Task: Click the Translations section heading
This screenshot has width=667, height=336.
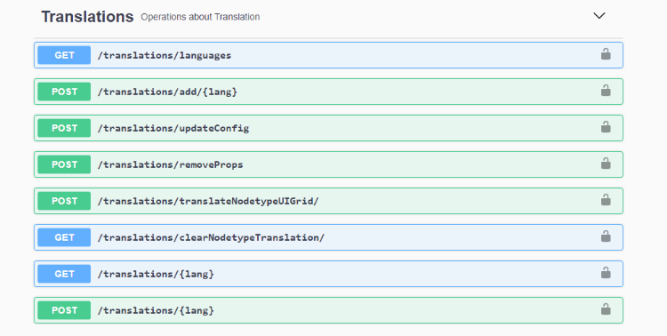Action: coord(87,17)
